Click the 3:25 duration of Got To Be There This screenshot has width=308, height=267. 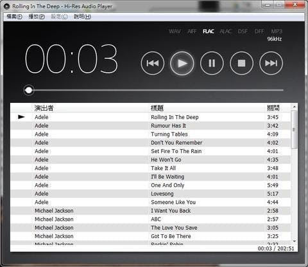(273, 236)
